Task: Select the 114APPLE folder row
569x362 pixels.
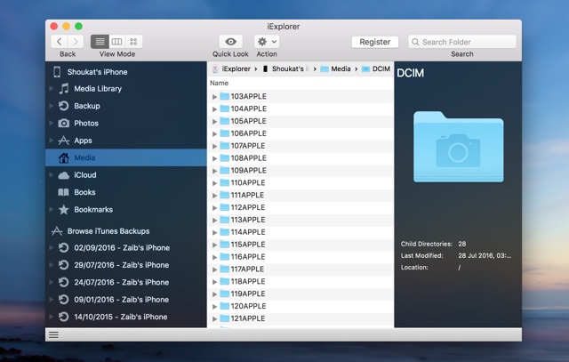Action: tap(301, 232)
